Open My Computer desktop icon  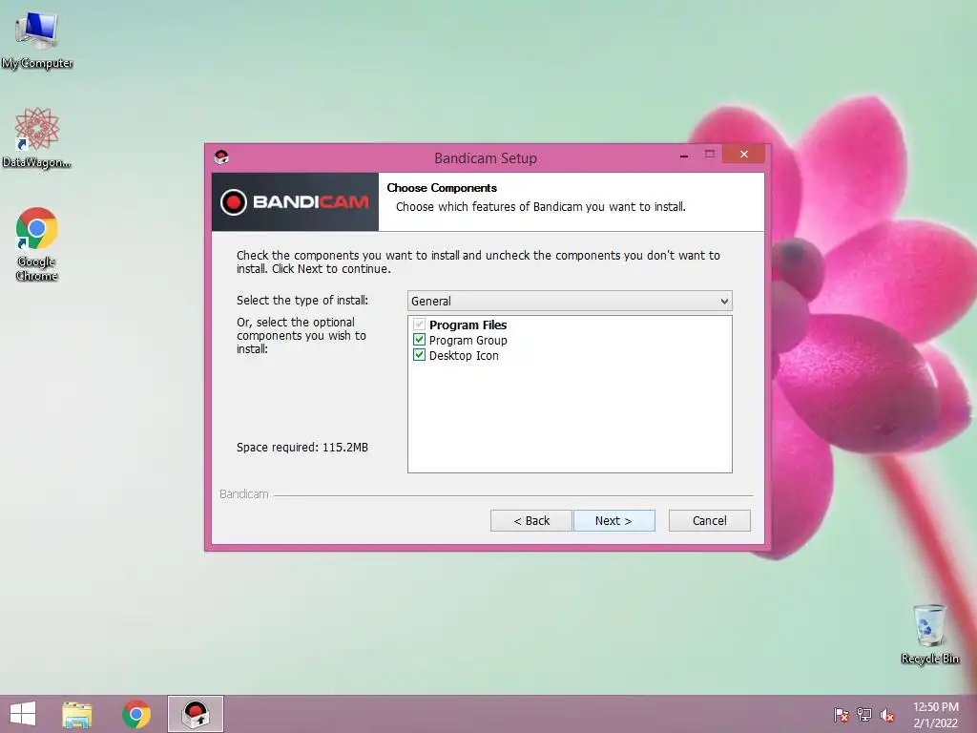click(x=37, y=40)
